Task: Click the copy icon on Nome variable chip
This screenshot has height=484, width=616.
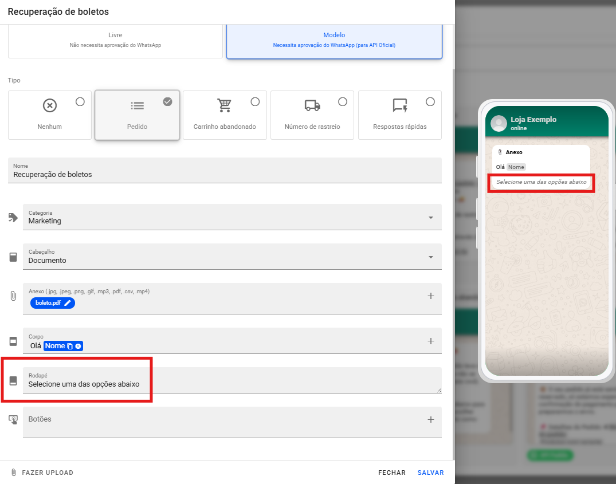Action: click(70, 346)
